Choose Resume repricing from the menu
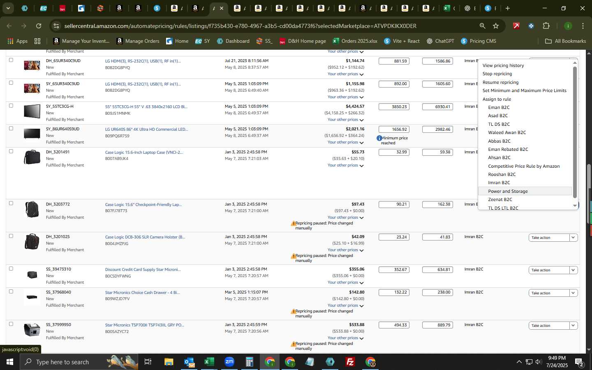Screen dimensions: 592x370 click(500, 82)
